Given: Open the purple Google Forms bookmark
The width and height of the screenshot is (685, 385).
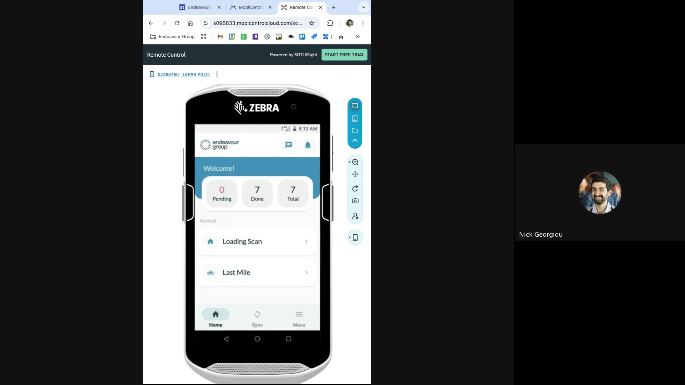Looking at the screenshot, I should point(255,37).
